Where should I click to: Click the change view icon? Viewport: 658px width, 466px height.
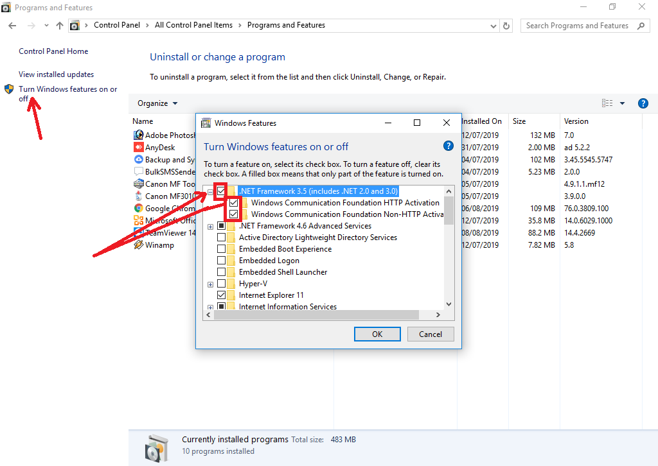(607, 103)
